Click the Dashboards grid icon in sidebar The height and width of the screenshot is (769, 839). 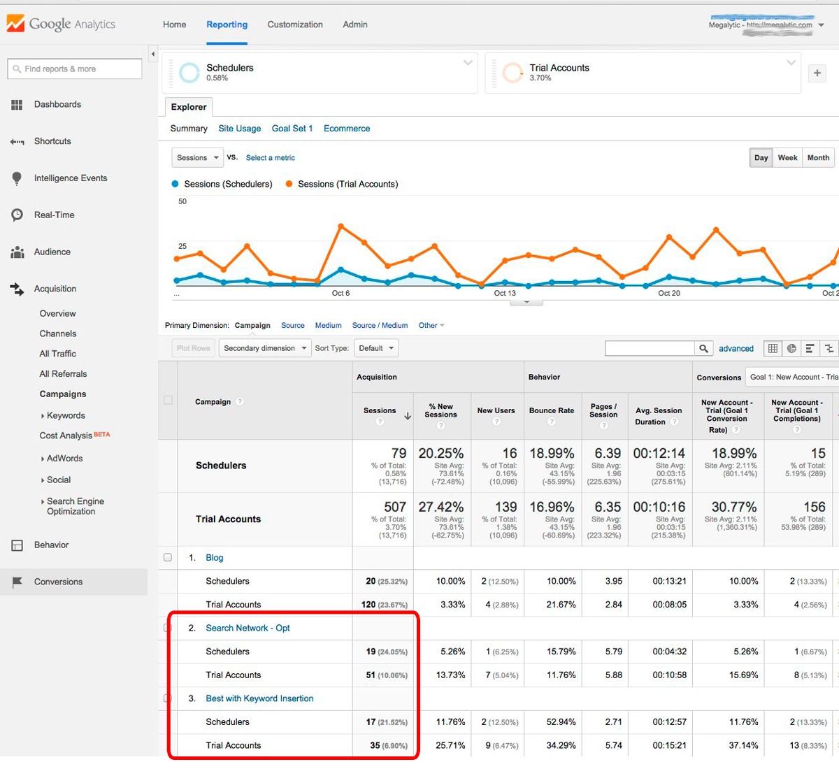tap(17, 105)
